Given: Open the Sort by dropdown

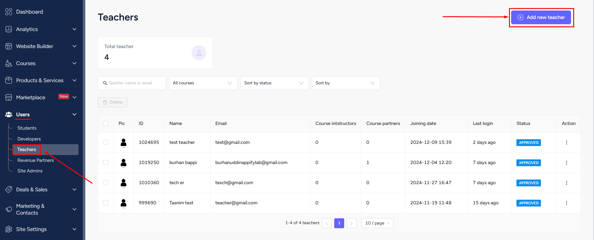Looking at the screenshot, I should (346, 83).
